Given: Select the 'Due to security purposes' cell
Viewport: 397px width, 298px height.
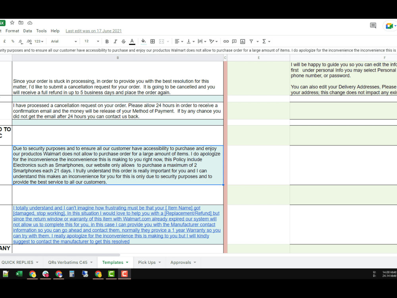Looking at the screenshot, I should (118, 165).
